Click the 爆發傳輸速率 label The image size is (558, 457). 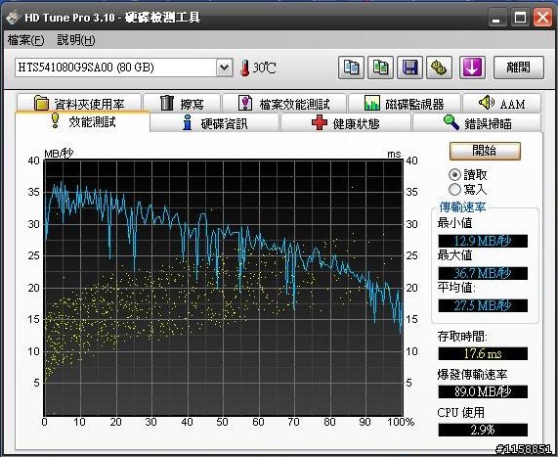[472, 374]
